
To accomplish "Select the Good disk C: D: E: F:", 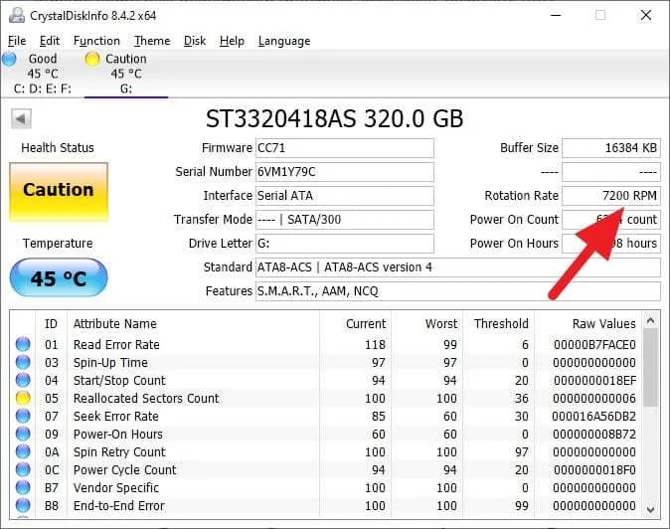I will pos(43,74).
